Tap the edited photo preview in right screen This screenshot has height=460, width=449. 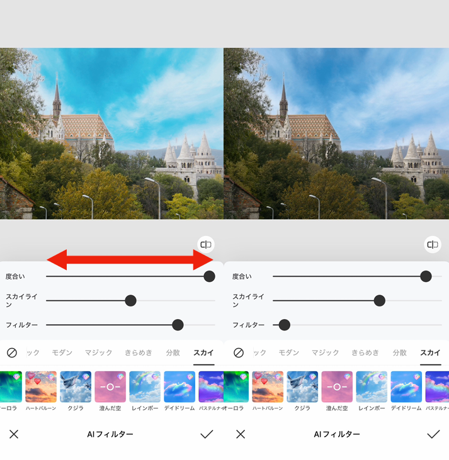336,133
